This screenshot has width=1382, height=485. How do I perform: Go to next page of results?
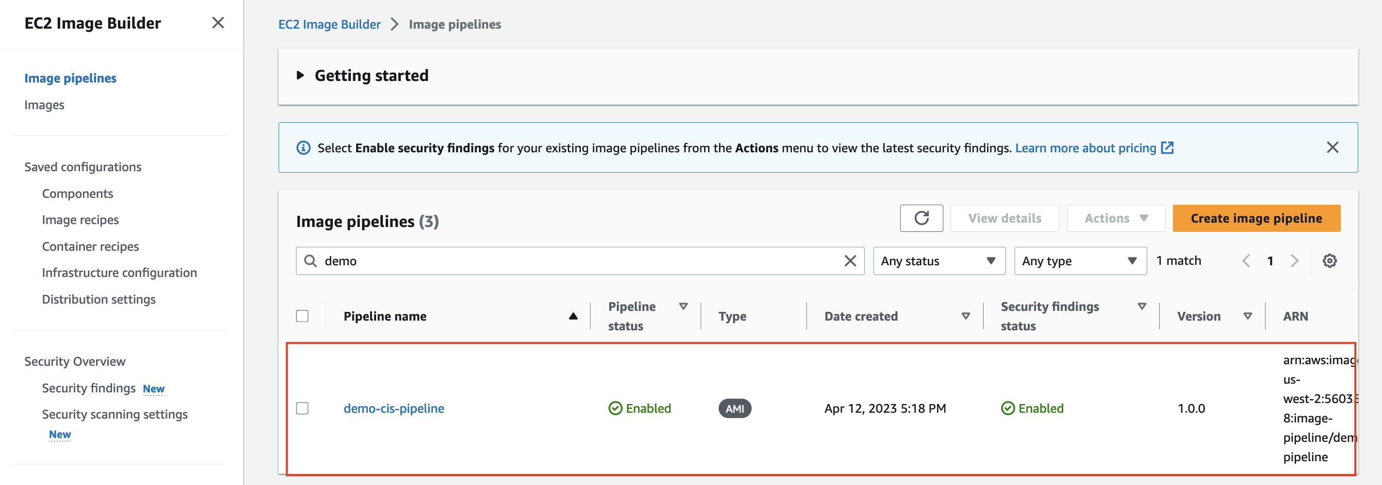(x=1294, y=261)
